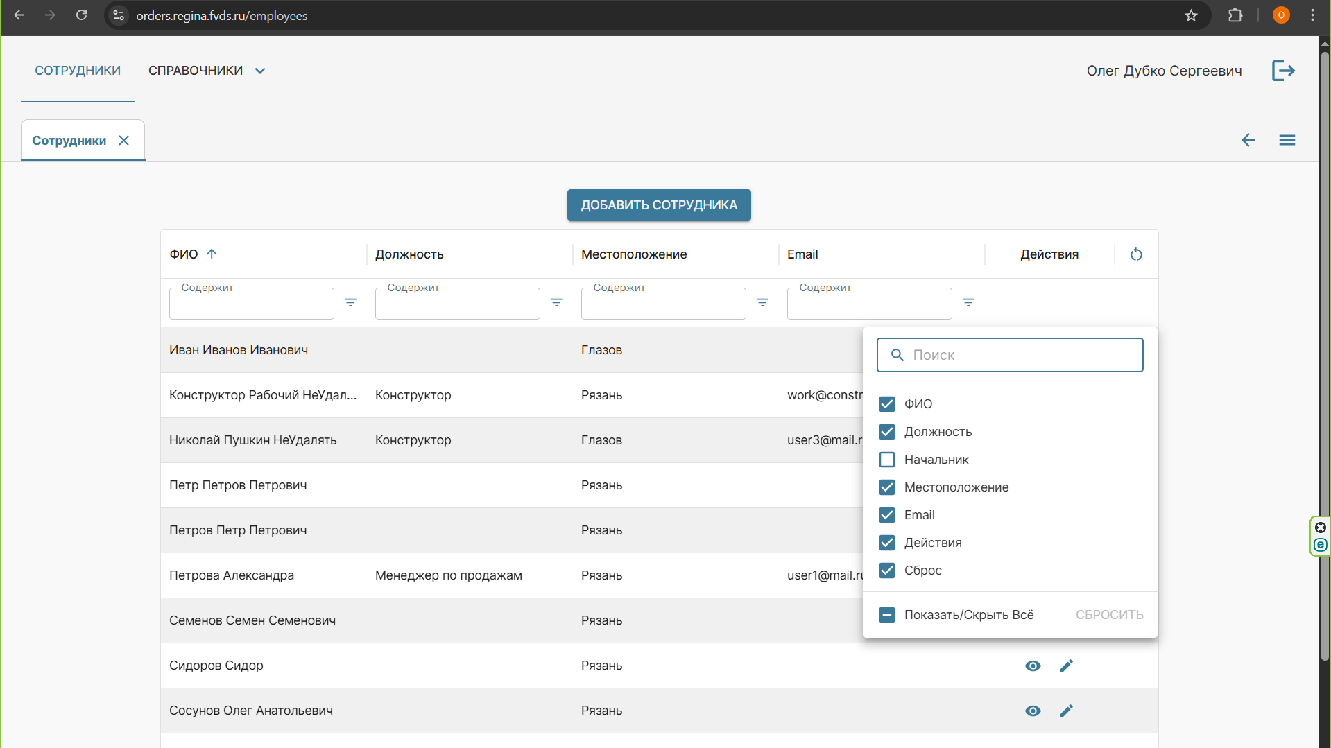Click the reset refresh icon in table header
The image size is (1331, 748).
(1136, 254)
